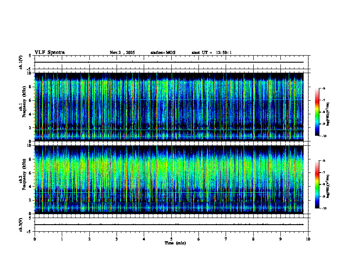The height and width of the screenshot is (268, 347).
Task: Click the "station=MOS" label
Action: (163, 53)
